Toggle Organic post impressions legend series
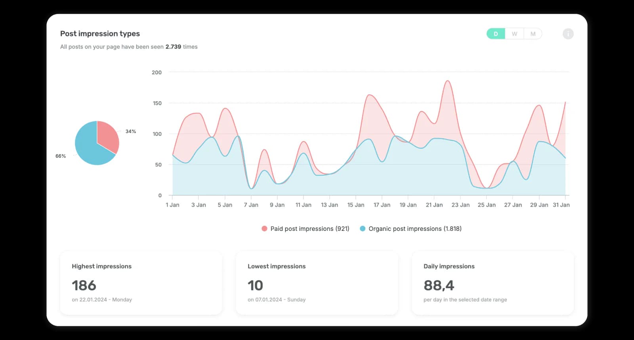 tap(411, 229)
